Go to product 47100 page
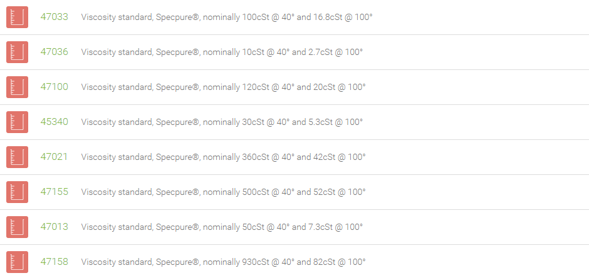The height and width of the screenshot is (278, 589). pyautogui.click(x=55, y=87)
